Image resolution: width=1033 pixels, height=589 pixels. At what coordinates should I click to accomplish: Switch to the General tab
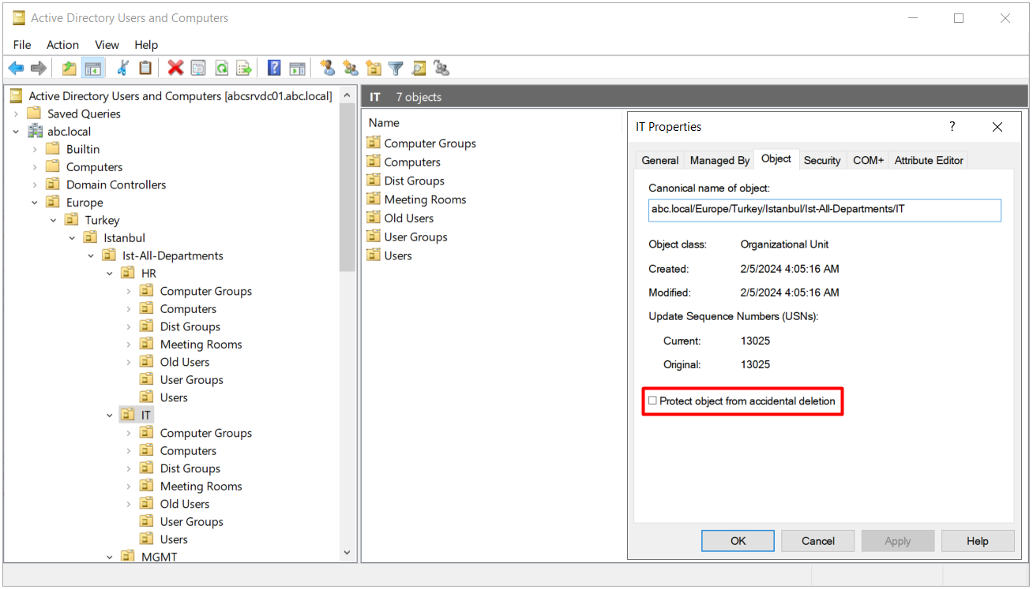(x=660, y=160)
